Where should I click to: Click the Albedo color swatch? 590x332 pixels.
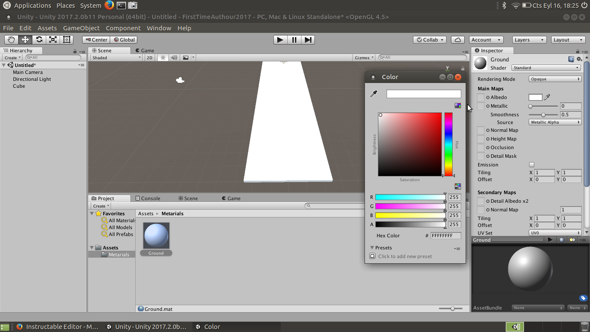535,97
